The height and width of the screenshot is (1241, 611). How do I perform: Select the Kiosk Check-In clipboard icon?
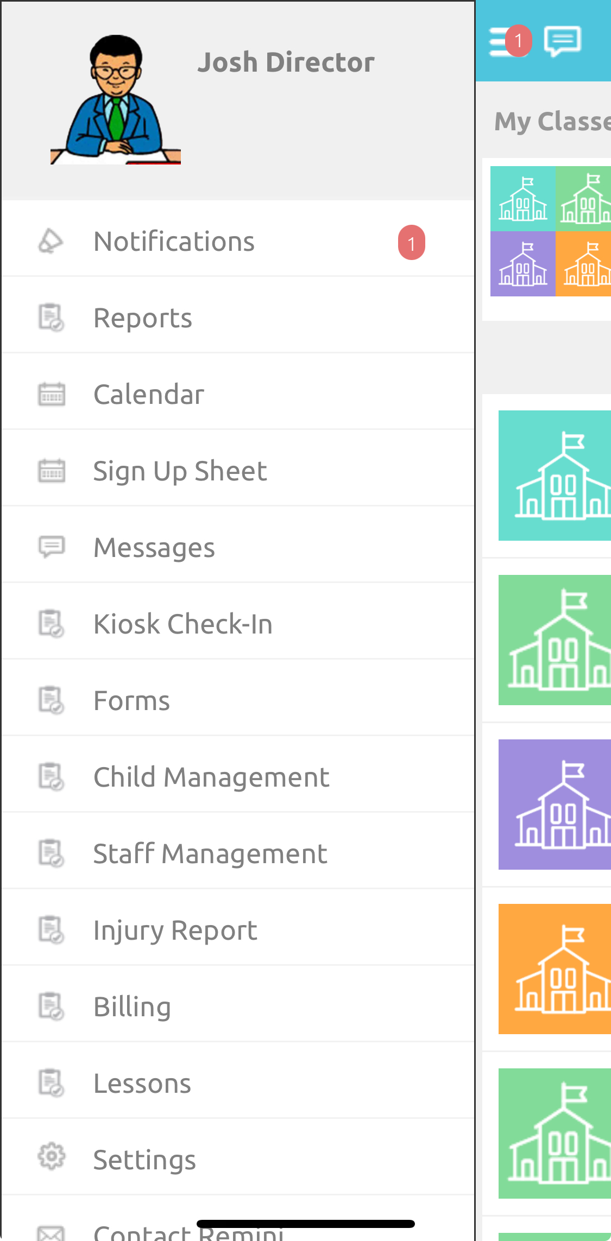52,623
